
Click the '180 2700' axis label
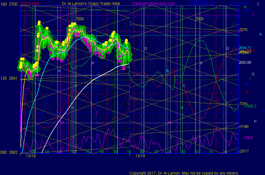[x=9, y=4]
